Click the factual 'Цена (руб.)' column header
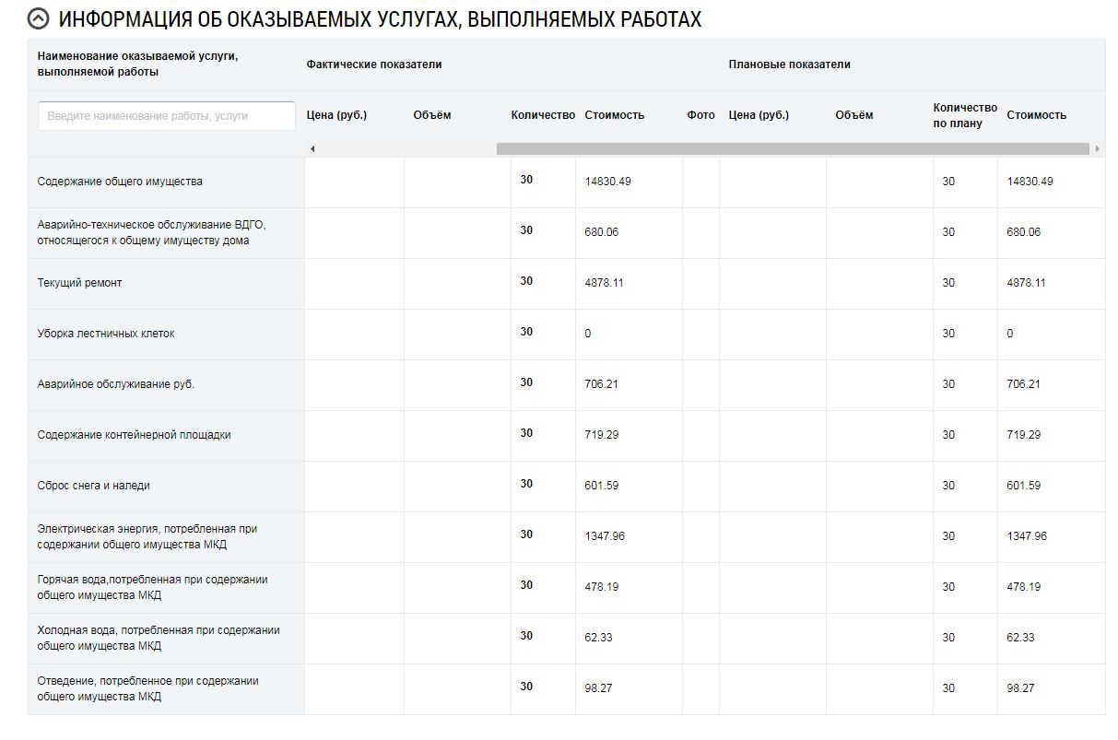This screenshot has height=740, width=1118. (x=336, y=115)
